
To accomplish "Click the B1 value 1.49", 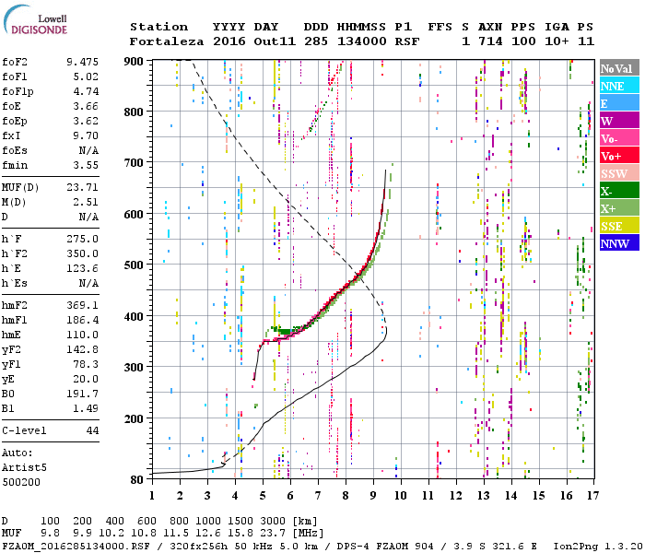I will point(87,408).
